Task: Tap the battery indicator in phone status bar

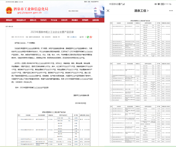Action: [x=163, y=4]
